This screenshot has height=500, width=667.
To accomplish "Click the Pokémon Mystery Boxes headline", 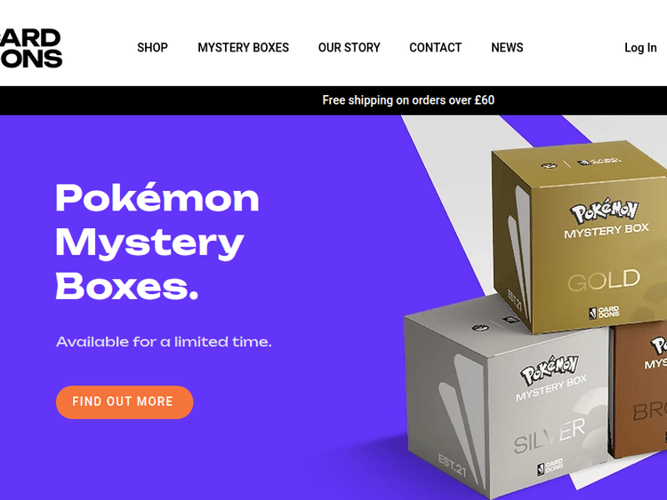I will click(157, 242).
